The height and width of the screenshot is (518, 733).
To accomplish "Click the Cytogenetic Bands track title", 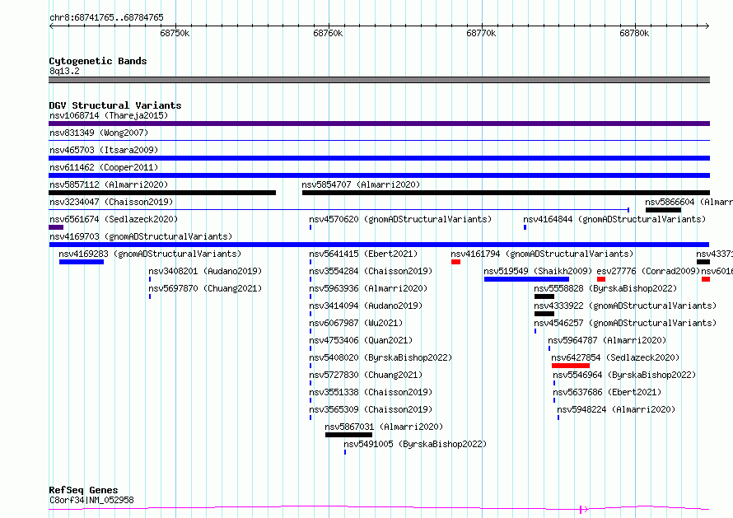I will click(98, 61).
